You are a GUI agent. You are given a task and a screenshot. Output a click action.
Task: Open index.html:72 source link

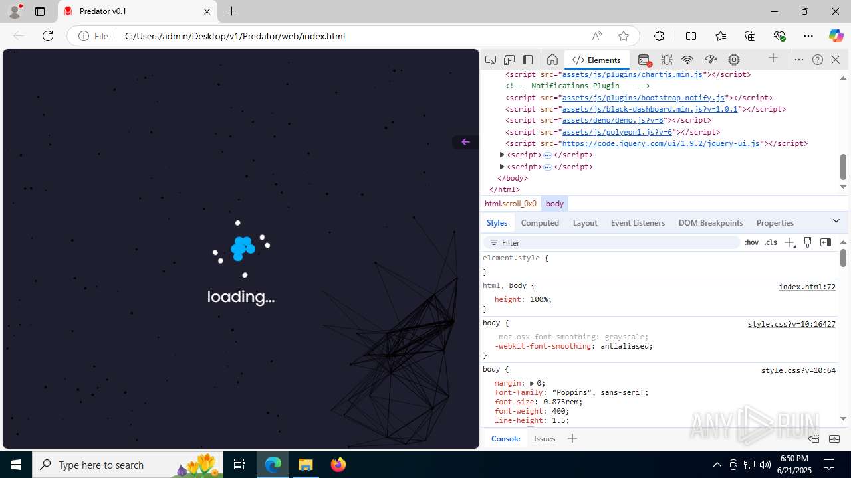click(807, 287)
